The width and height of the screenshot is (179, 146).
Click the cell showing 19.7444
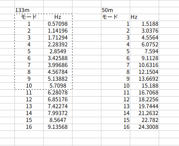[145, 106]
